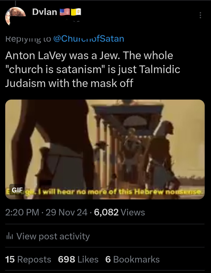Screen dimensions: 211x273
Task: Click the 29 Nov 24 date
Action: pyautogui.click(x=67, y=212)
